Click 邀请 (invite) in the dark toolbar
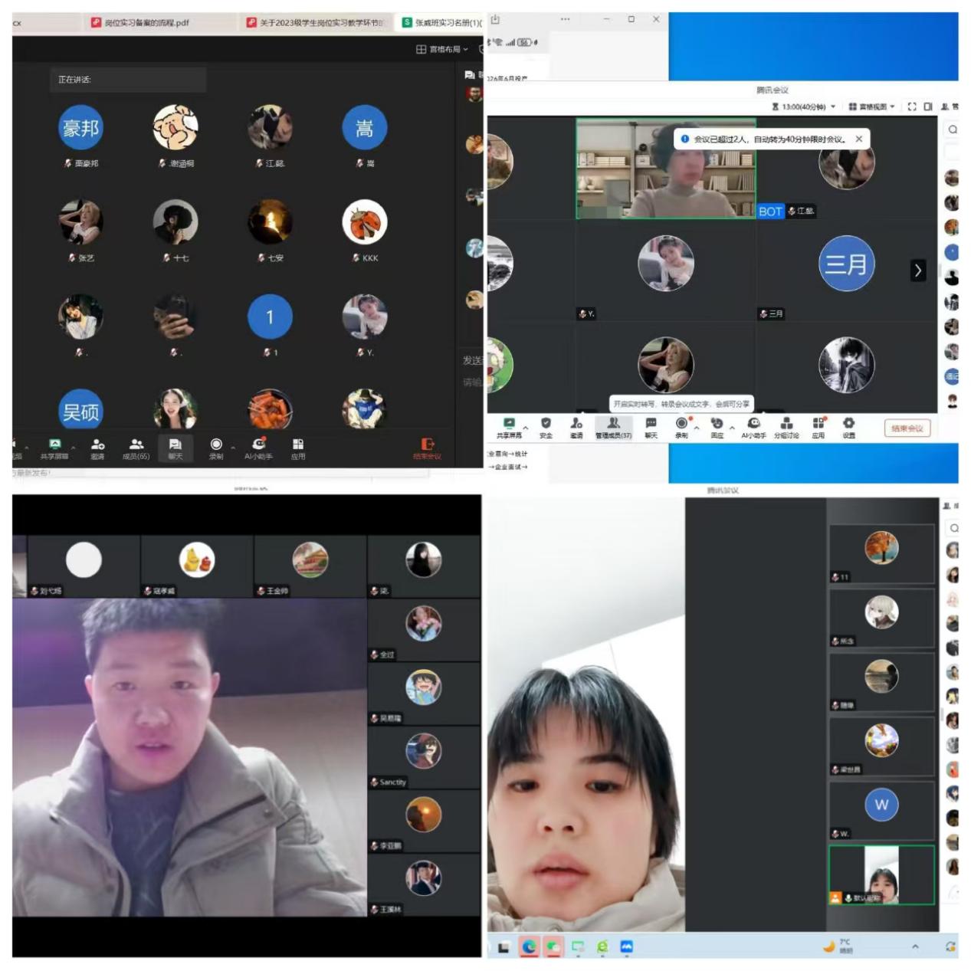The width and height of the screenshot is (971, 971). 97,448
